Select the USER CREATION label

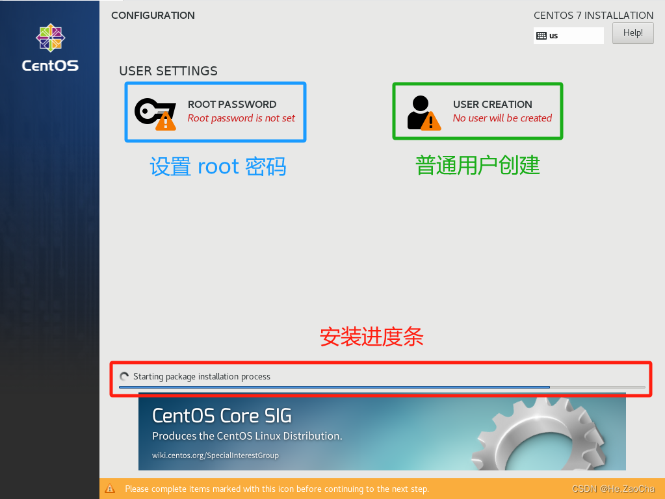[x=492, y=105]
